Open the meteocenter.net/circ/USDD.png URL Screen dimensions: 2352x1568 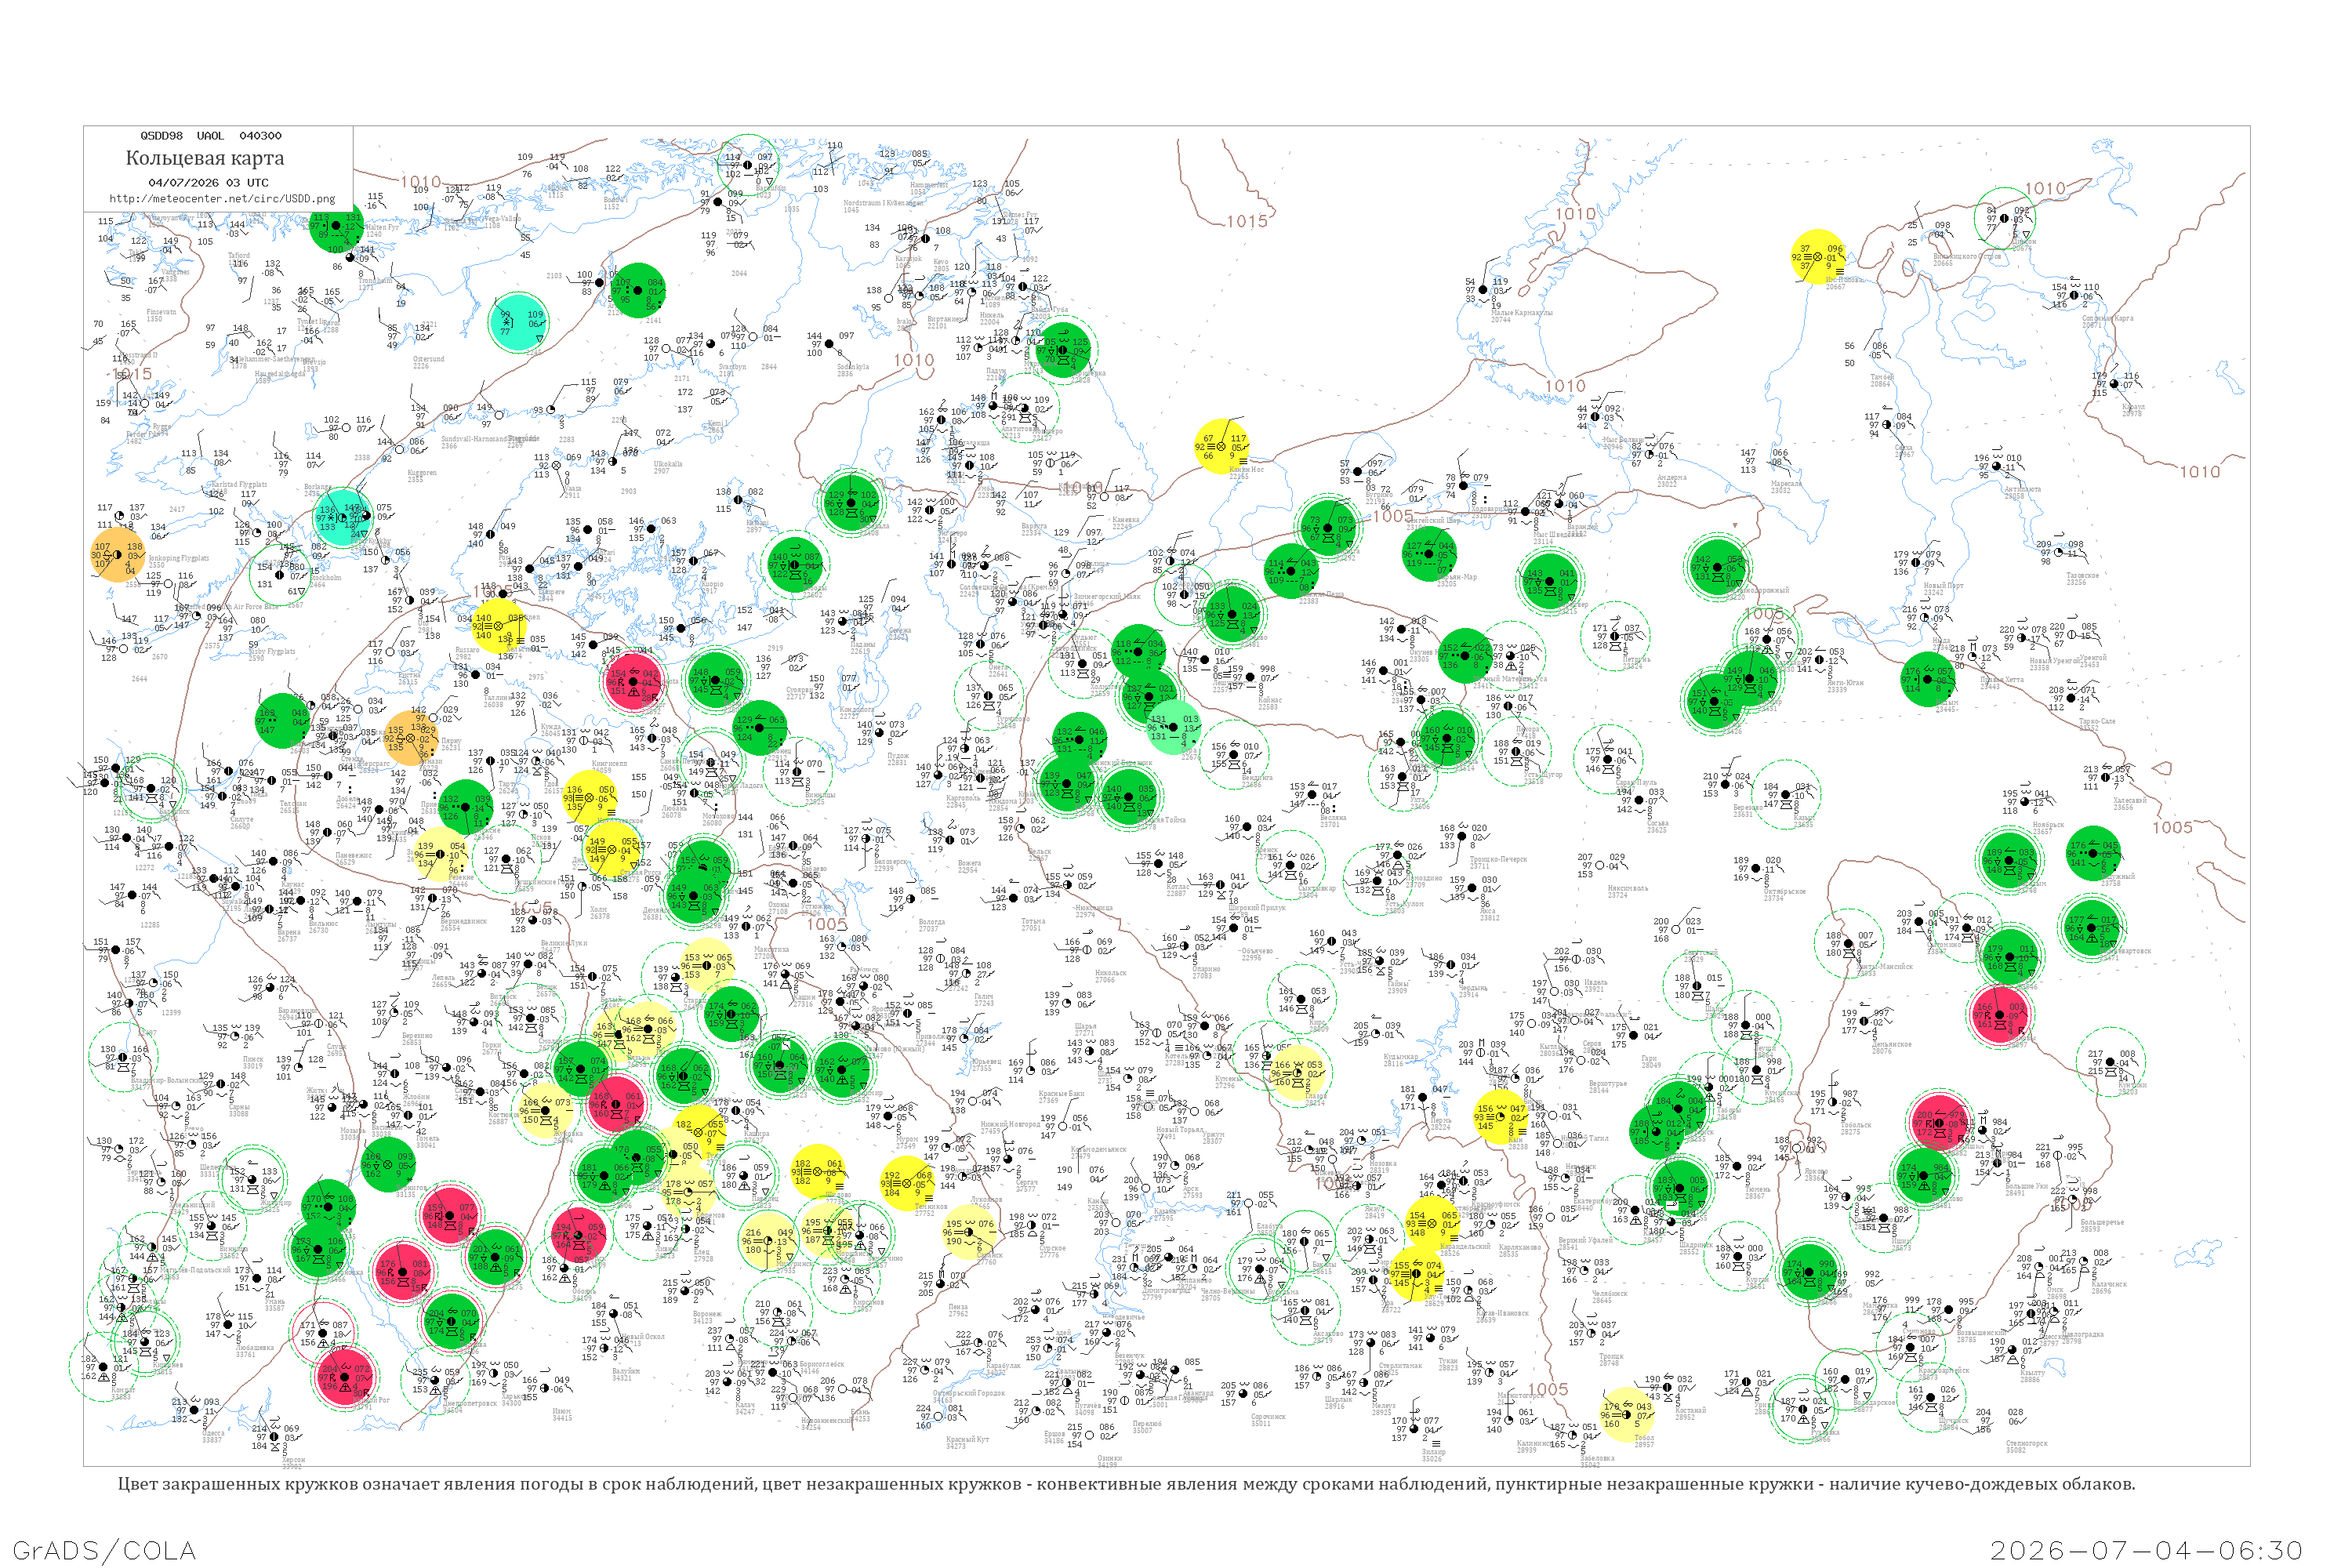(x=222, y=199)
